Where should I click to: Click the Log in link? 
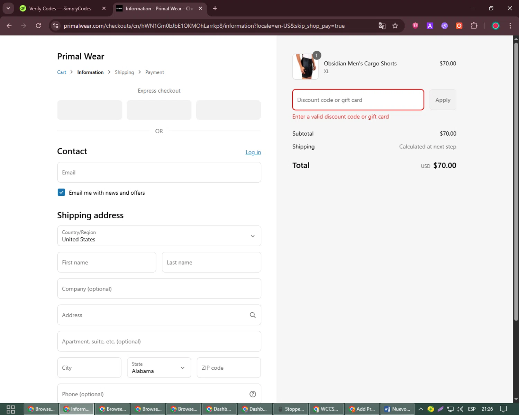click(253, 152)
